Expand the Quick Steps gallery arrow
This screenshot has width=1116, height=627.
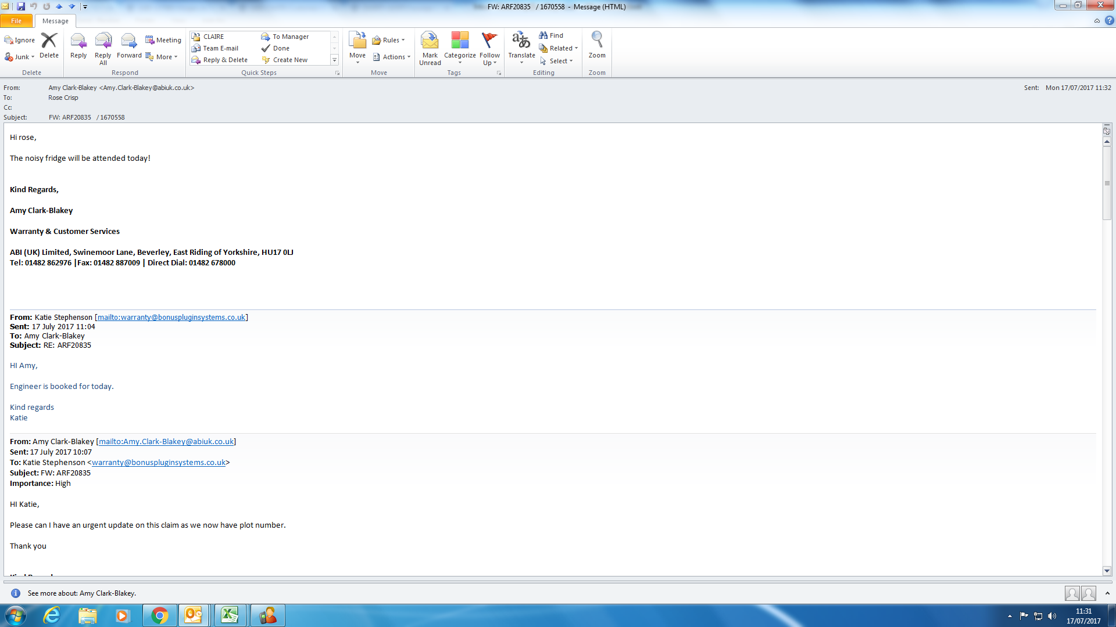coord(334,60)
